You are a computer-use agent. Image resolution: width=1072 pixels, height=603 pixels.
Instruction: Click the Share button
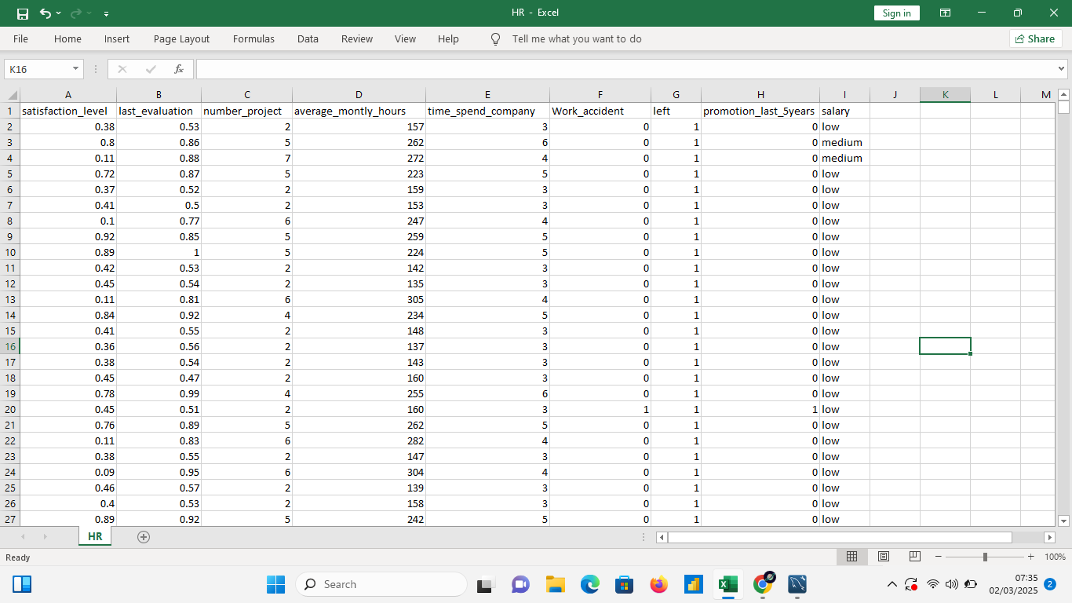[1035, 38]
